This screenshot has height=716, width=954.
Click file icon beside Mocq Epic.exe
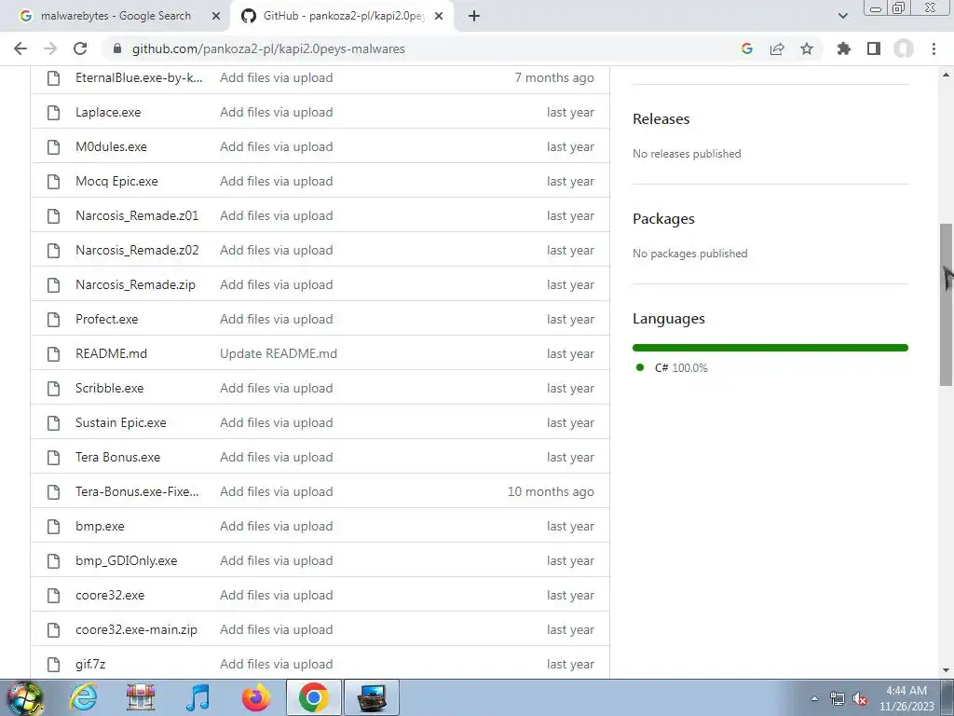pos(53,182)
